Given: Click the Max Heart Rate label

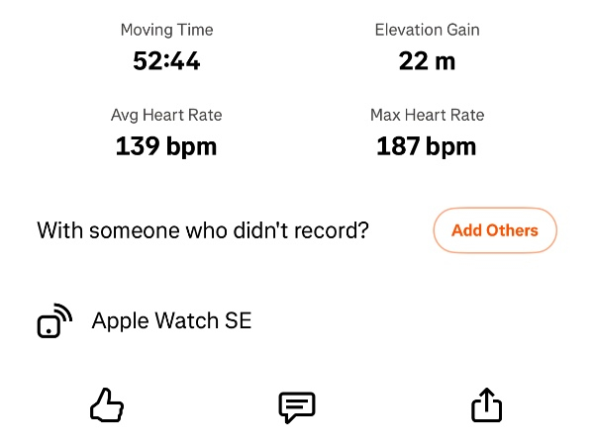Looking at the screenshot, I should coord(427,115).
